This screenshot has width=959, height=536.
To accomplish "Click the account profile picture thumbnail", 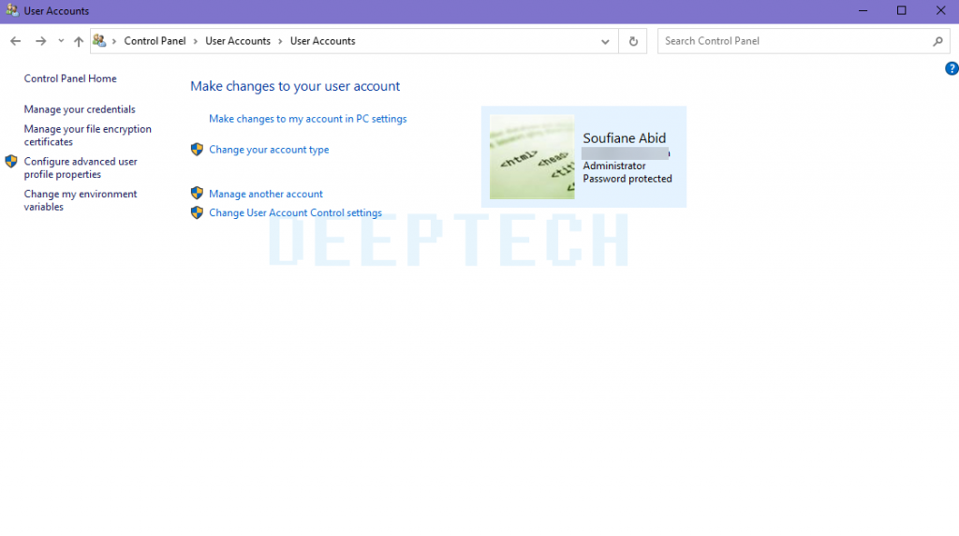I will point(532,157).
